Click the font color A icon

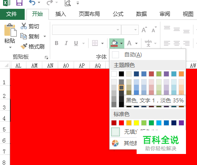tap(129, 43)
